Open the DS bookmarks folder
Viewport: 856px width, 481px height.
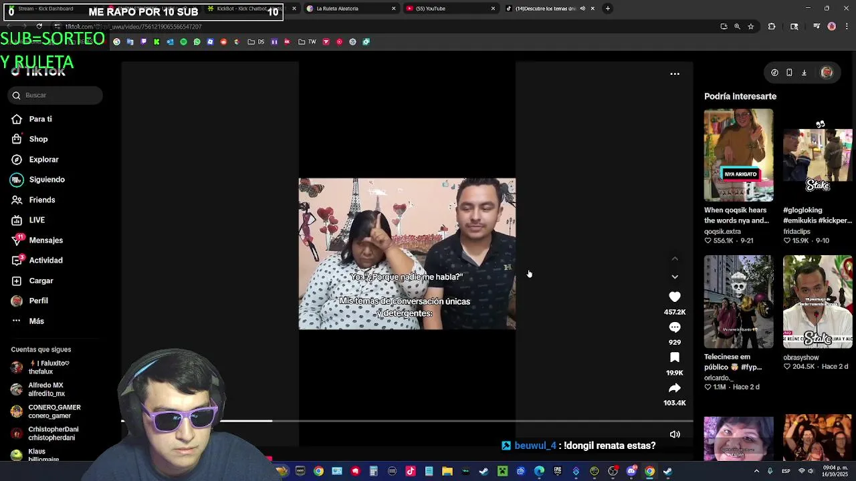click(255, 42)
